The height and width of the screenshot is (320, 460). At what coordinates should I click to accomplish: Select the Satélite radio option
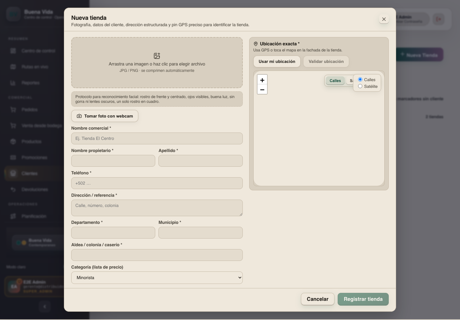point(360,86)
